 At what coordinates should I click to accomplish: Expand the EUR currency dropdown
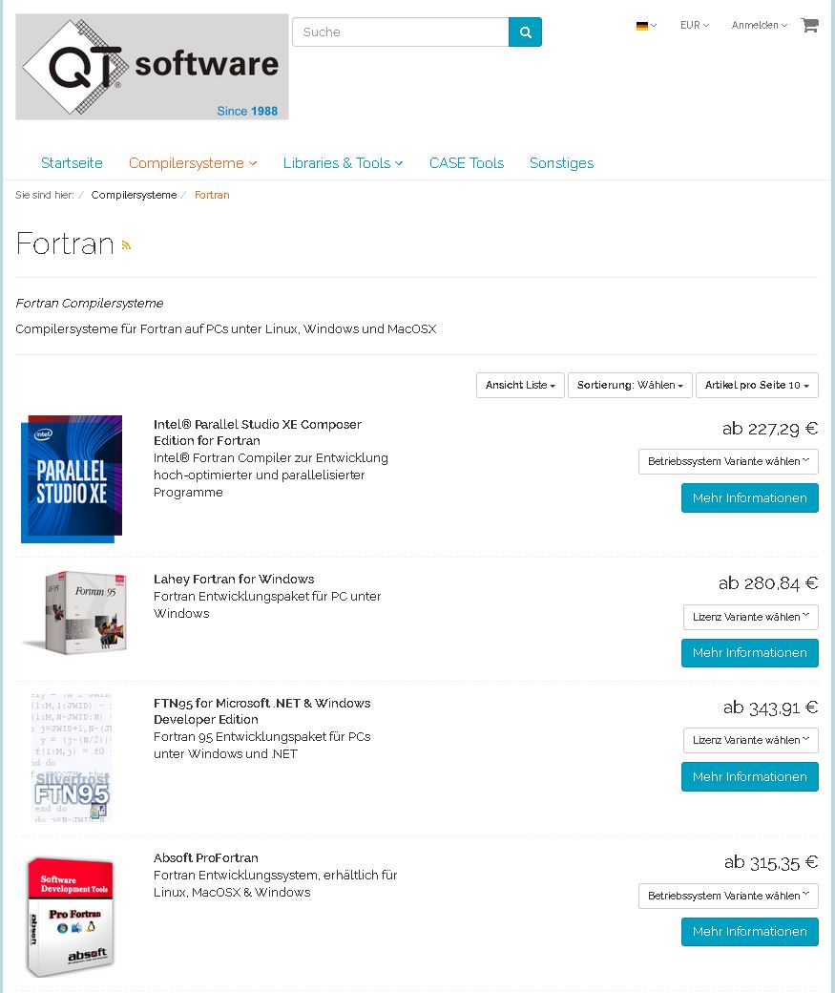[695, 26]
